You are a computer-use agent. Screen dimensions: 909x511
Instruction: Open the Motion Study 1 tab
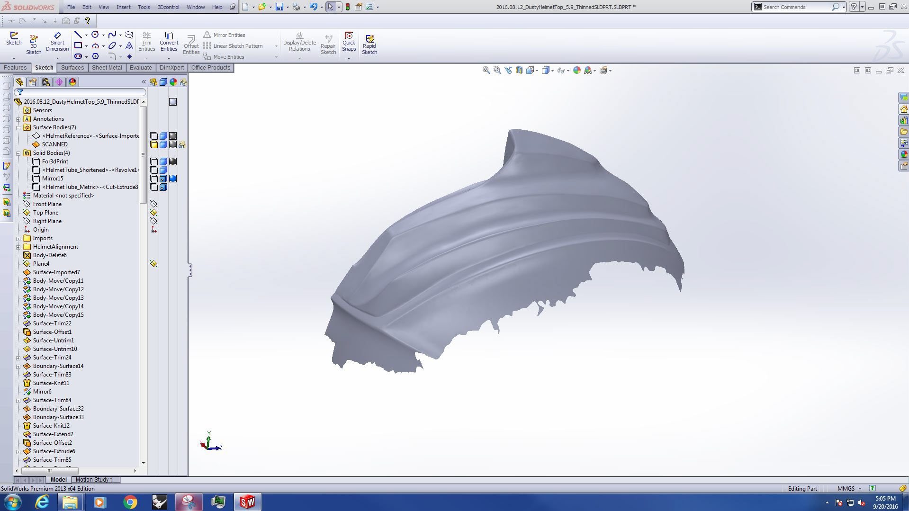click(x=94, y=479)
